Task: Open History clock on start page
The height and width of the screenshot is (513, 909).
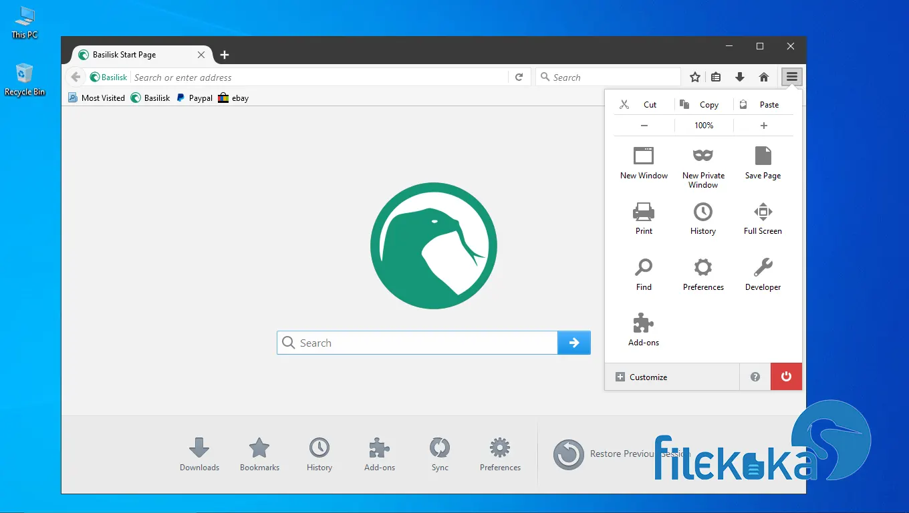Action: pyautogui.click(x=319, y=454)
